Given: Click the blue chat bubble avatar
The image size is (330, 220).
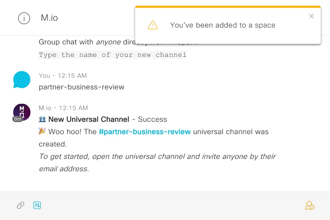Looking at the screenshot, I should 21,80.
